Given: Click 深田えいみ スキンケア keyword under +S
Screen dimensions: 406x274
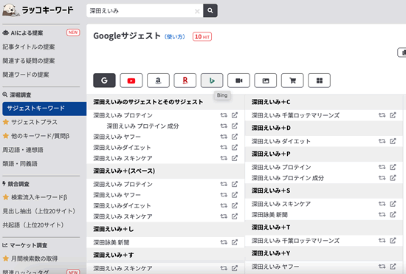Looking at the screenshot, I should click(281, 204).
